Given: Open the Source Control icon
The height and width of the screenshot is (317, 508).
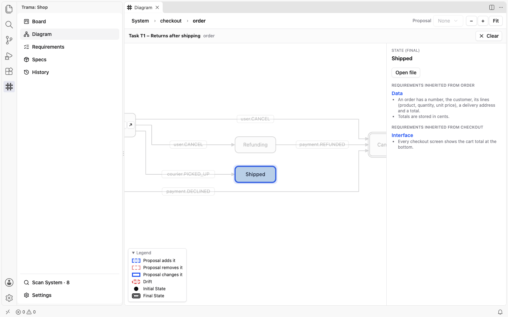Looking at the screenshot, I should [9, 40].
